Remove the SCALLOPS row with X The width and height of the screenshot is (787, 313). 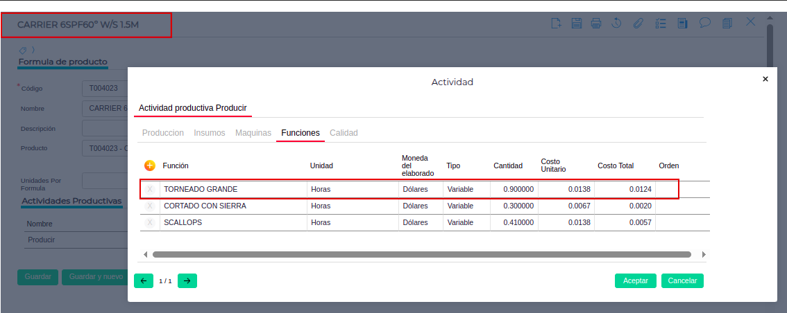(150, 222)
